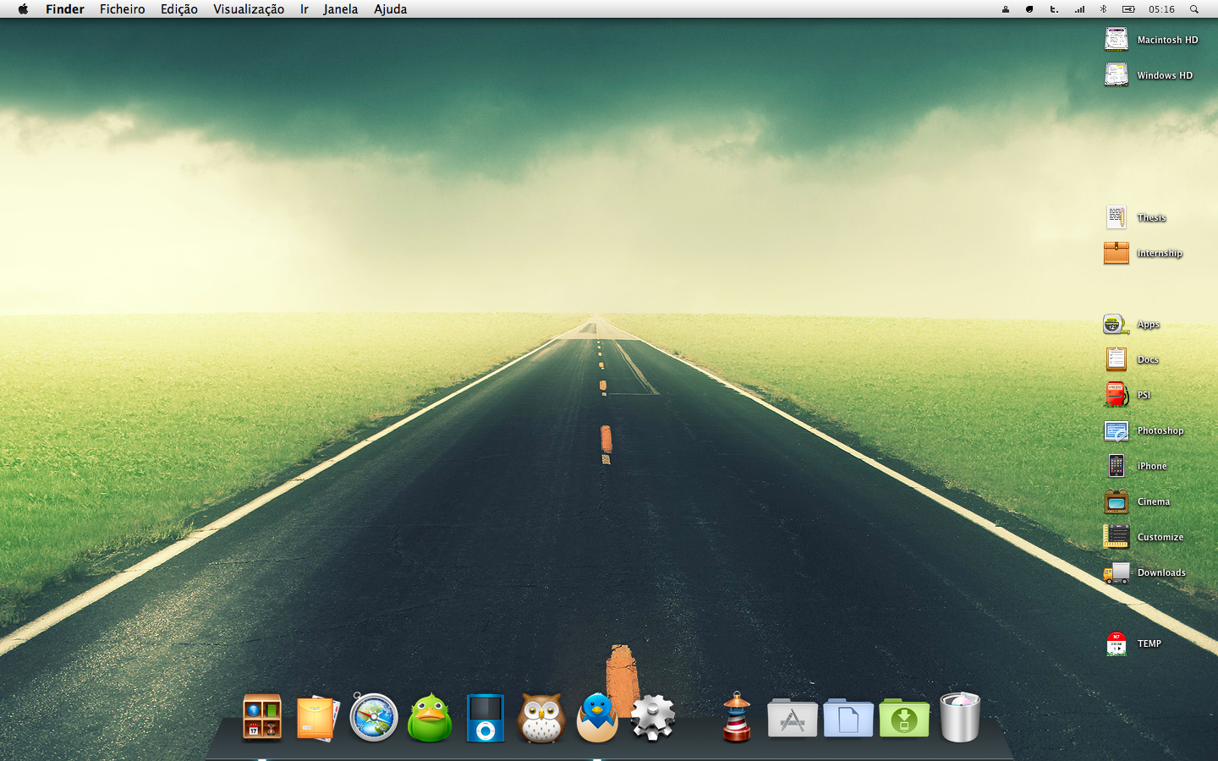
Task: Click the Photoshop label text
Action: click(x=1160, y=430)
